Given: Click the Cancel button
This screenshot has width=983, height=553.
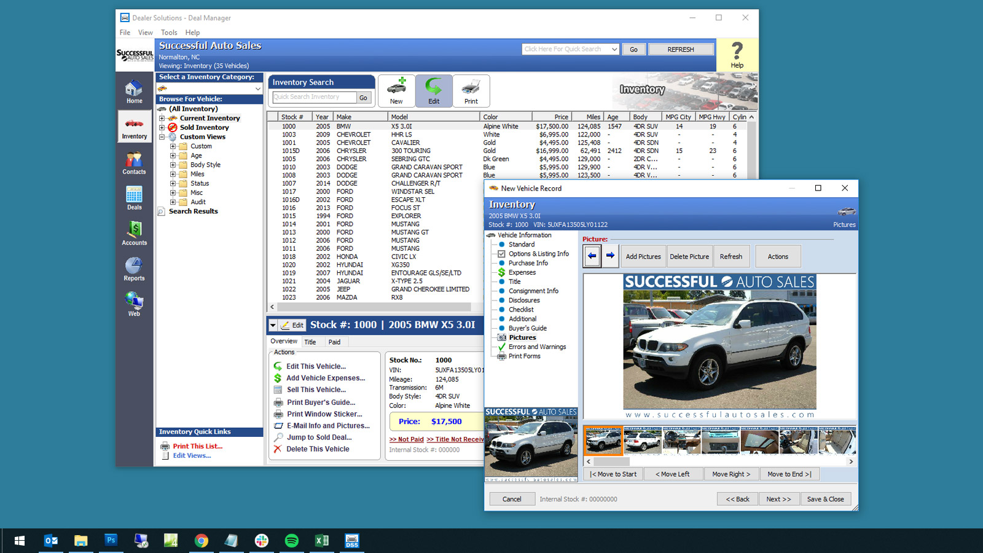Looking at the screenshot, I should (512, 499).
